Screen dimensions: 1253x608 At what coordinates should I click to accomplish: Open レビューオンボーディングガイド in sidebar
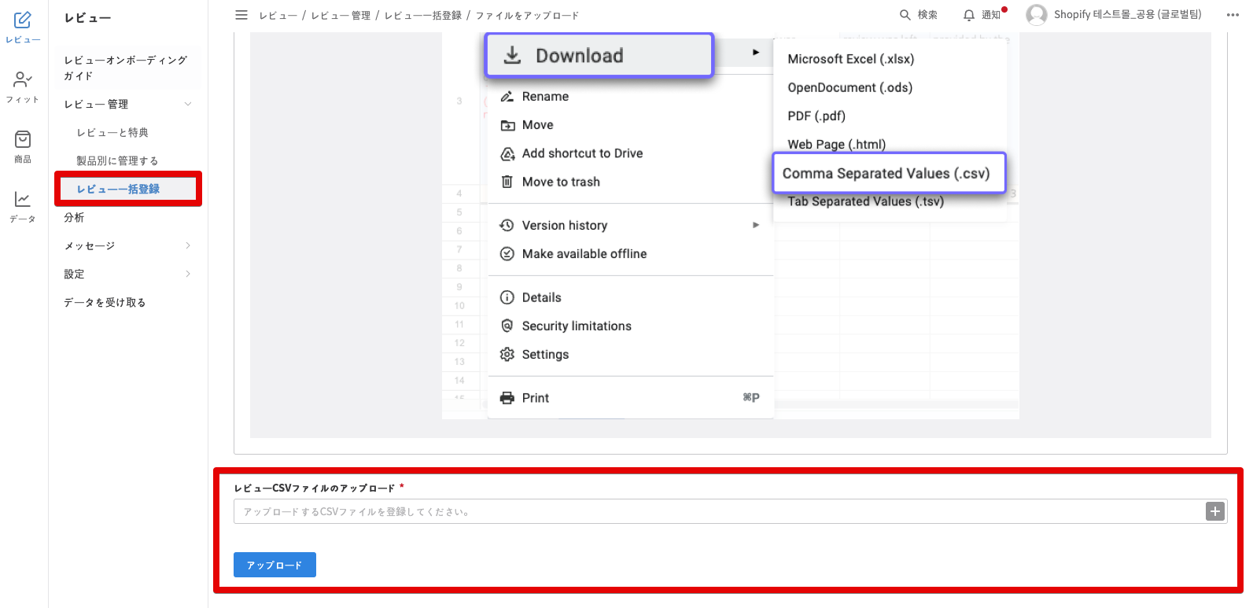pyautogui.click(x=126, y=68)
